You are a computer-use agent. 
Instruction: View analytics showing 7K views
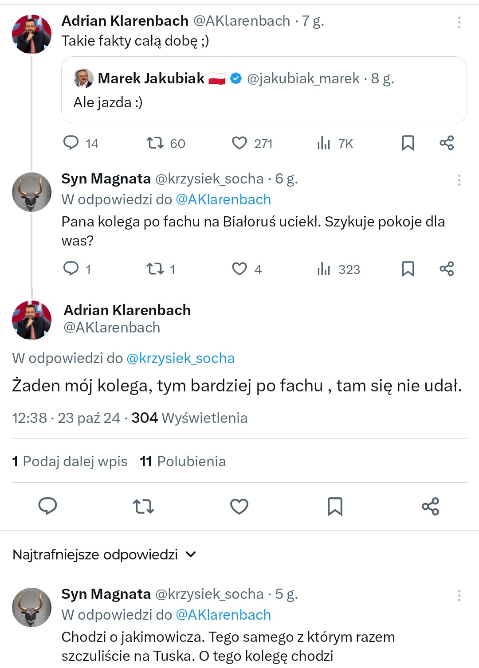pyautogui.click(x=325, y=143)
